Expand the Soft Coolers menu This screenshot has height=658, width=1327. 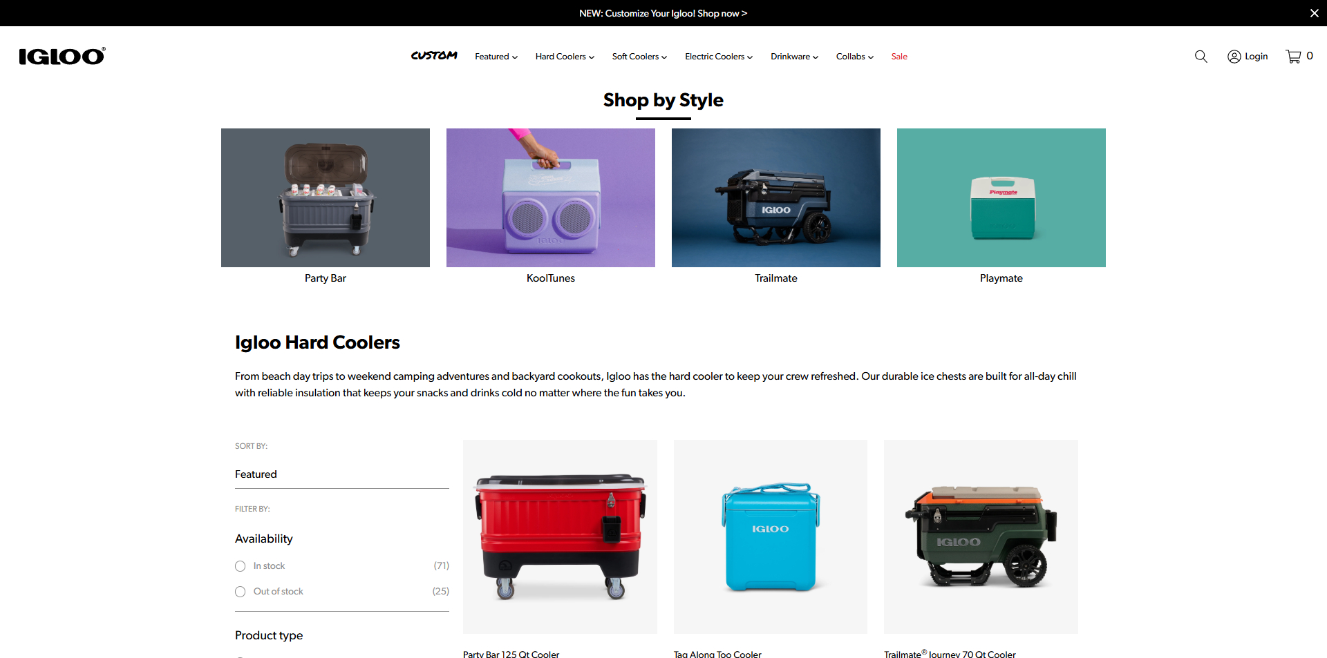639,57
